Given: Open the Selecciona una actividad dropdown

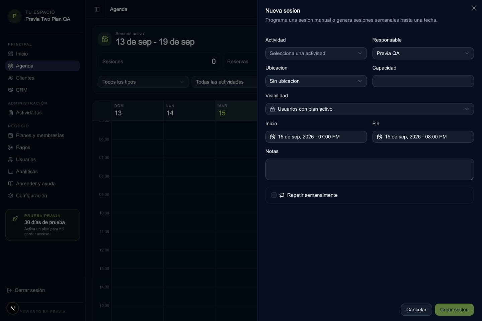Looking at the screenshot, I should [316, 53].
